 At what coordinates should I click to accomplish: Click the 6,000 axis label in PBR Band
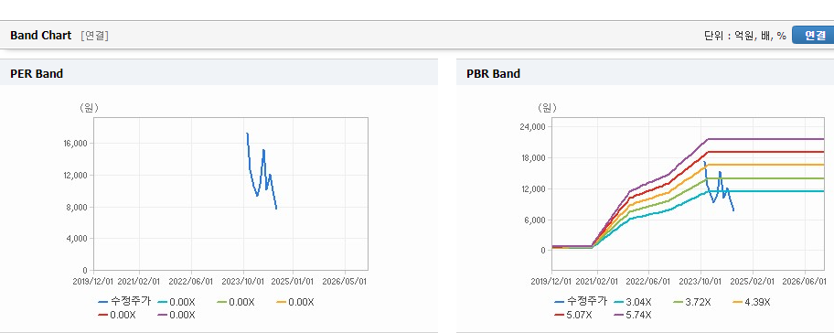pos(536,220)
